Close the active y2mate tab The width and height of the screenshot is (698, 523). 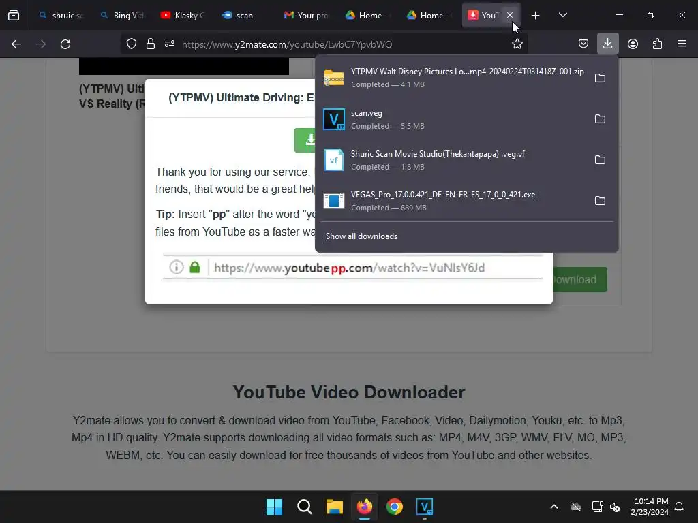(x=510, y=15)
